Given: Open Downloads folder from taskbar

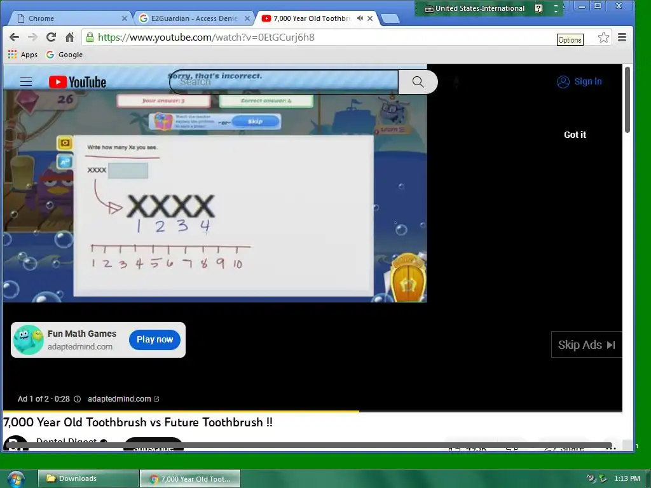Looking at the screenshot, I should 88,478.
